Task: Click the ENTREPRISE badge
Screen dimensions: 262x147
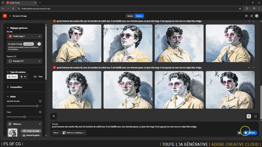Action: 29,44
